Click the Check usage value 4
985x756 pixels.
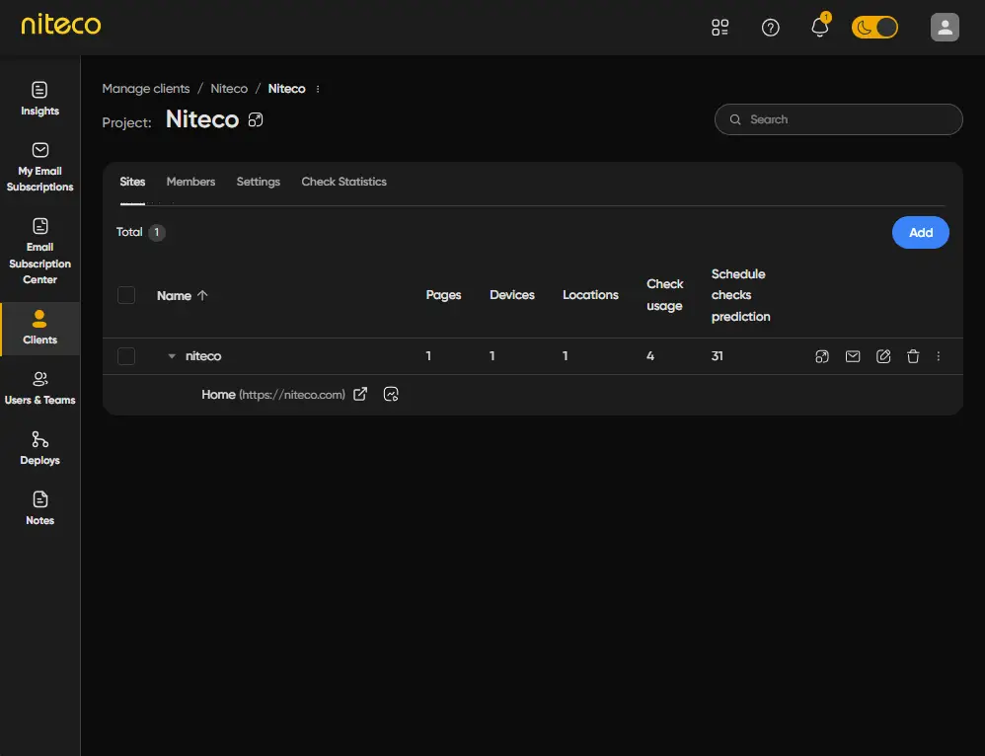pos(650,356)
